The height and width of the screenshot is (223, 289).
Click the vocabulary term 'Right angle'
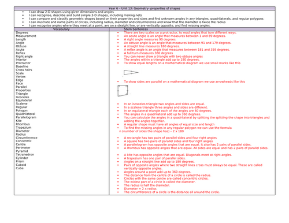point(24,57)
